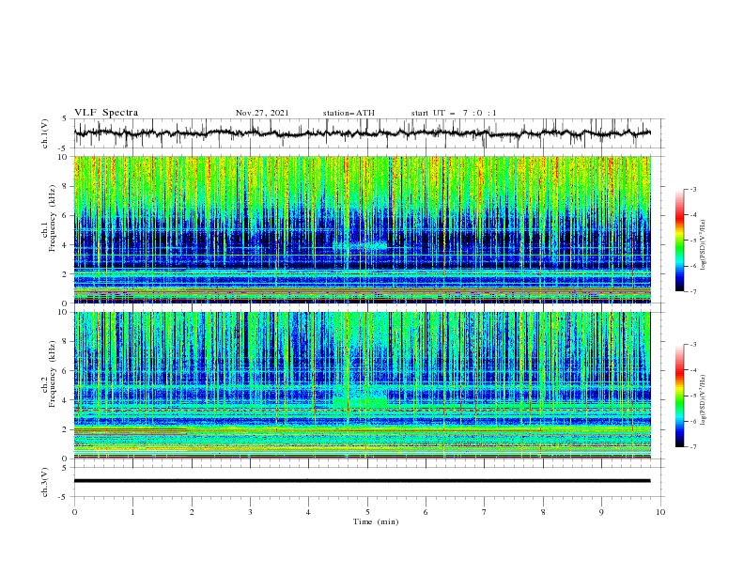This screenshot has width=744, height=575.
Task: Click the '-7' value on the lower colorbar
Action: pos(692,447)
